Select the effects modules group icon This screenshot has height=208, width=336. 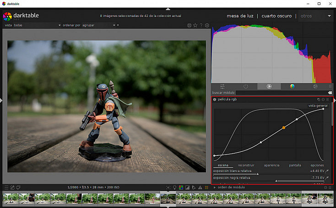coord(315,86)
